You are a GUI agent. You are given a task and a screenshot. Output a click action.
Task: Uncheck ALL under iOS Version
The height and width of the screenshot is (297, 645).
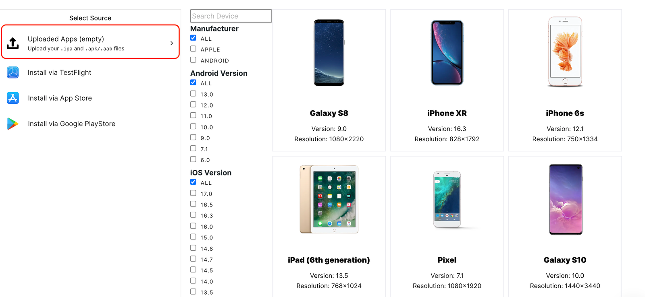point(193,181)
